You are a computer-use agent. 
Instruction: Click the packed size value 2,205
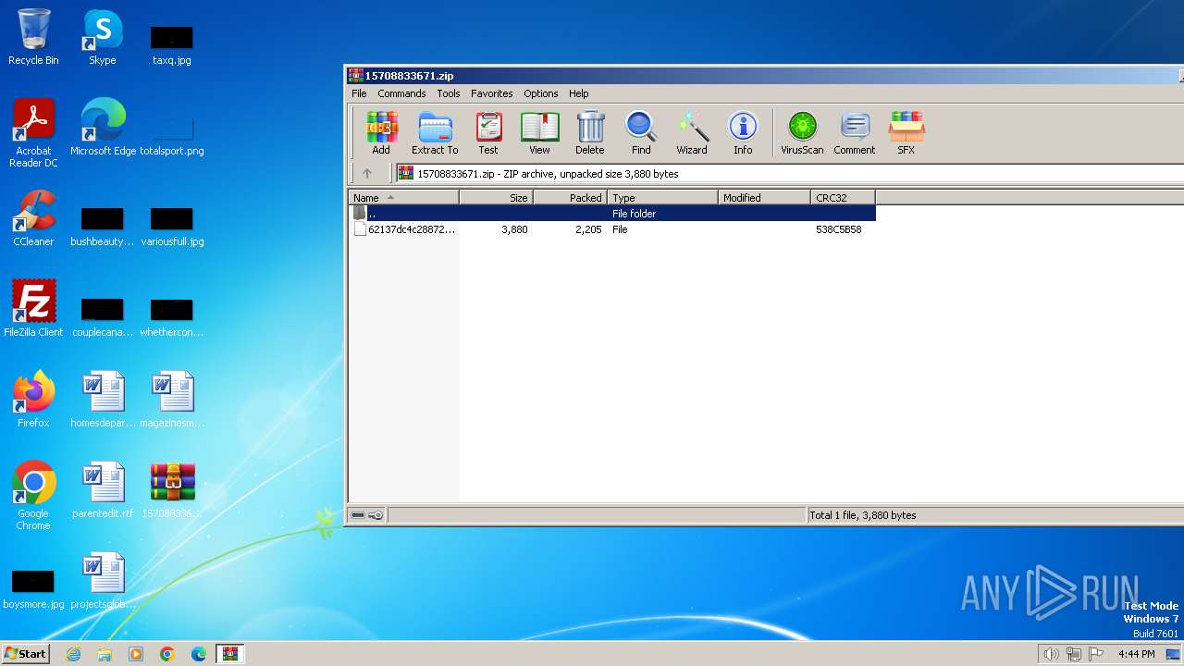588,229
